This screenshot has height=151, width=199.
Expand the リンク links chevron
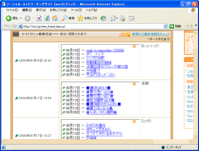(x=196, y=25)
